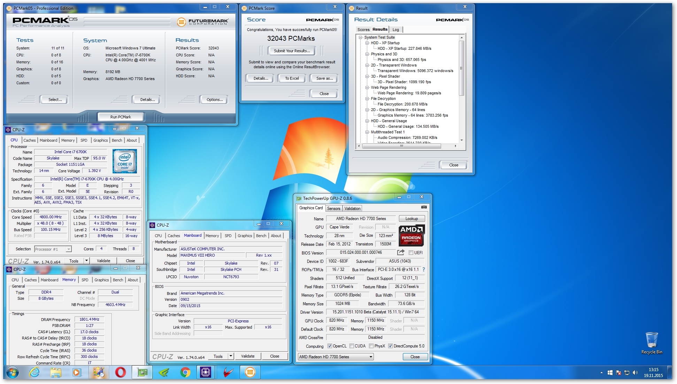Select the Recycle Bin desktop icon
The height and width of the screenshot is (384, 677).
point(652,343)
